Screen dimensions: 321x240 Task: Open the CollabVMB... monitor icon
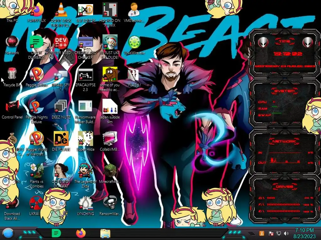(110, 141)
